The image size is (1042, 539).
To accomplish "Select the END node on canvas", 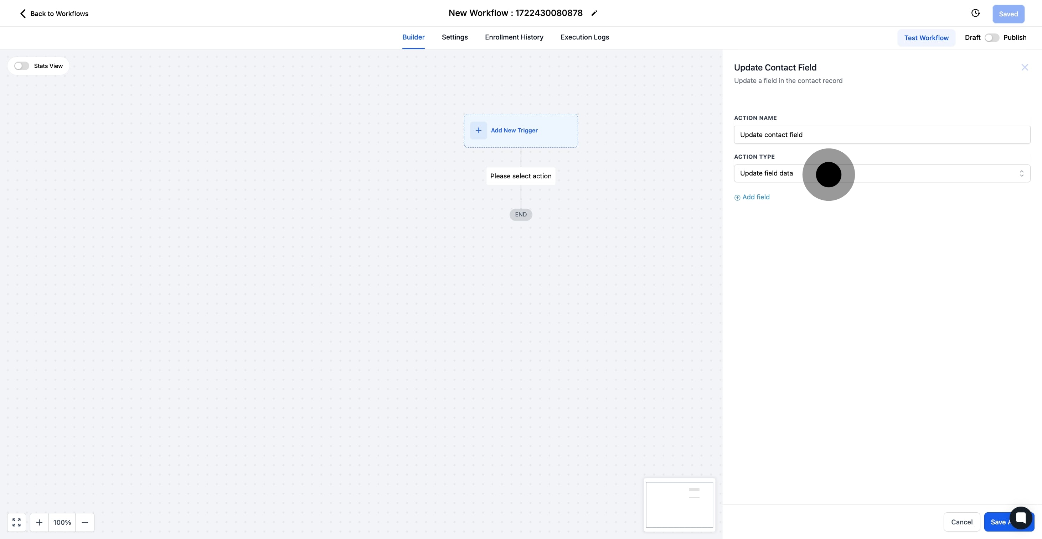I will tap(521, 214).
